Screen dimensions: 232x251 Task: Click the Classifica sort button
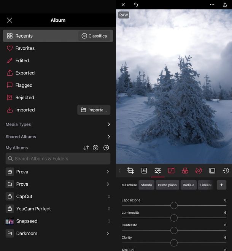[94, 36]
